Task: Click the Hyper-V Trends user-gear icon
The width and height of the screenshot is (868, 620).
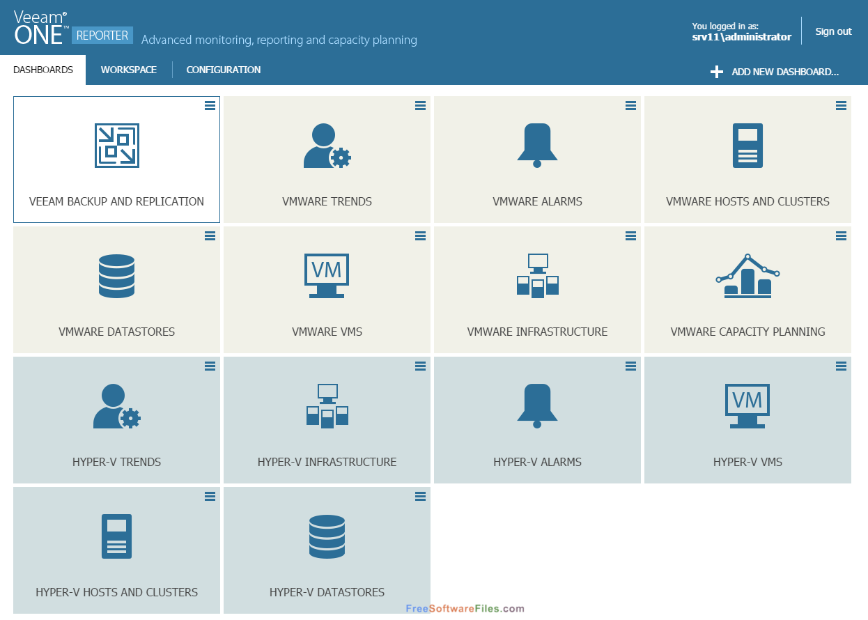Action: [116, 406]
